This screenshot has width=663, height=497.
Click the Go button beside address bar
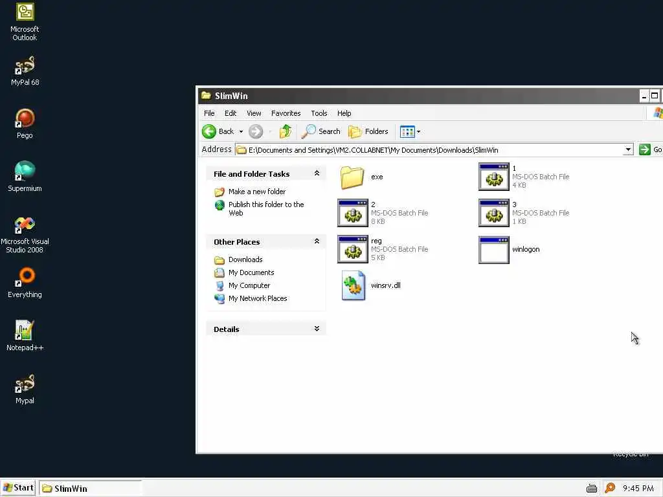(x=650, y=149)
